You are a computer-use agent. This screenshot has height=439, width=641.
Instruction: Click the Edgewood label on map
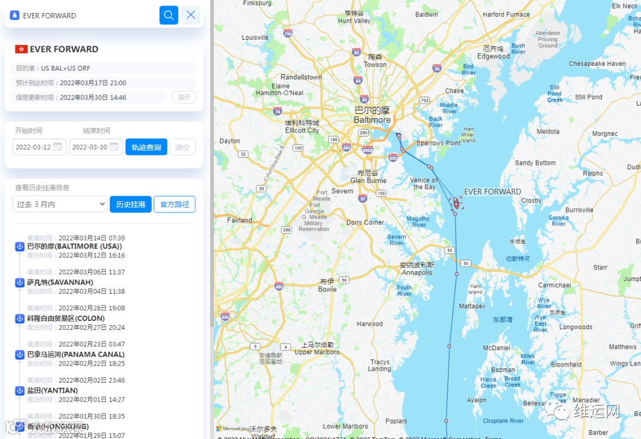pyautogui.click(x=493, y=53)
